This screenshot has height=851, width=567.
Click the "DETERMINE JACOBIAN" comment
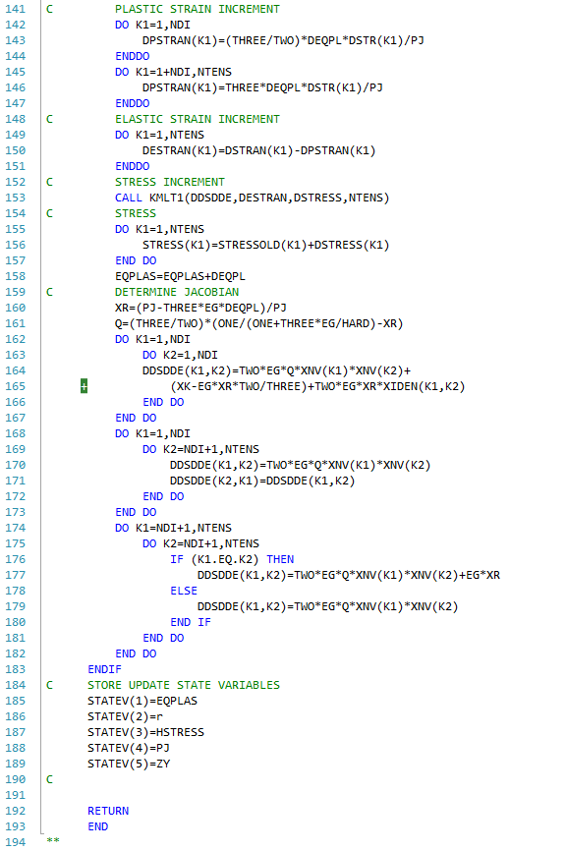coord(177,293)
